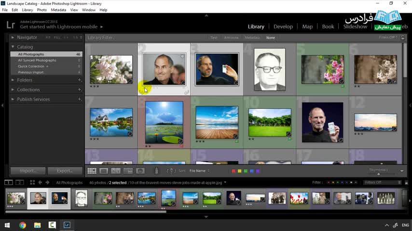The image size is (412, 231).
Task: Open Filters Off preset in library filter
Action: pos(388,38)
